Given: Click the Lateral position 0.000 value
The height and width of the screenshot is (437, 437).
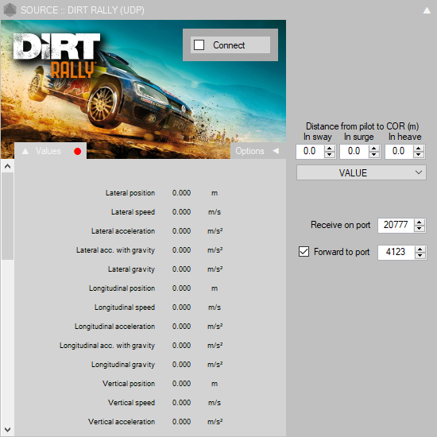Looking at the screenshot, I should tap(181, 193).
